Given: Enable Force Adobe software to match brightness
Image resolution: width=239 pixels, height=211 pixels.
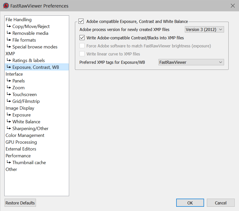Looking at the screenshot, I should [82, 46].
